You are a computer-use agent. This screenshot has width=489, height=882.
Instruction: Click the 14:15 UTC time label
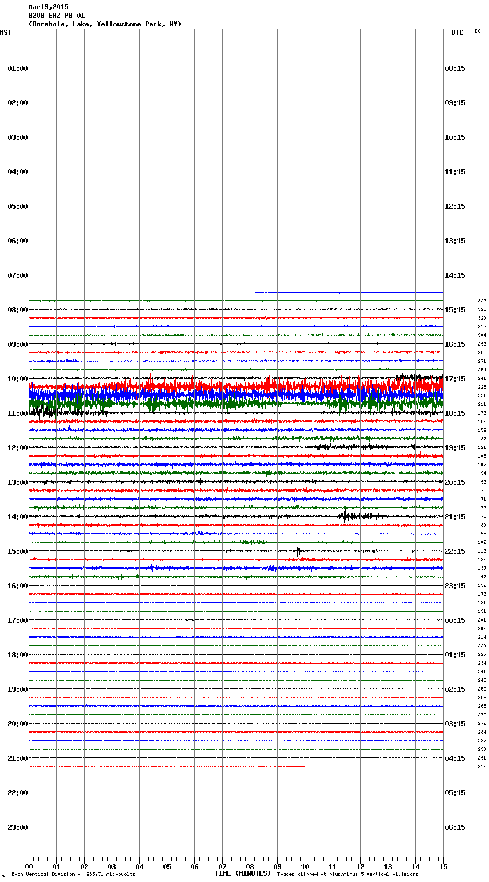pos(455,275)
